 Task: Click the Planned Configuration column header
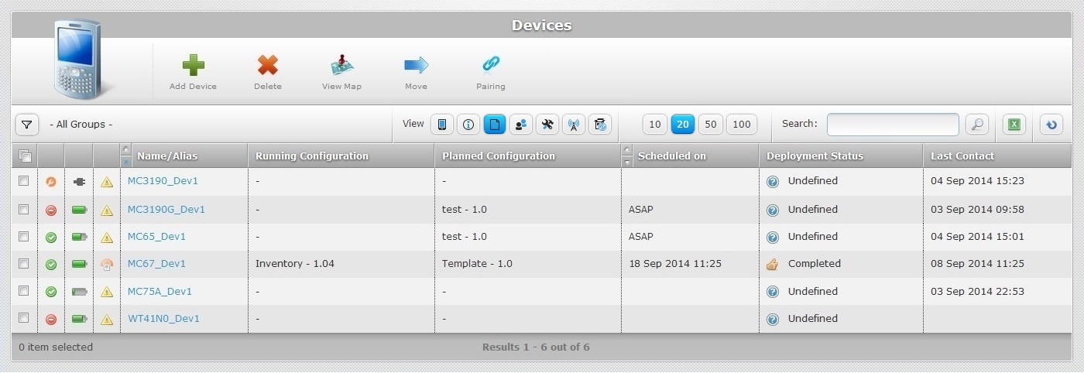pyautogui.click(x=499, y=156)
